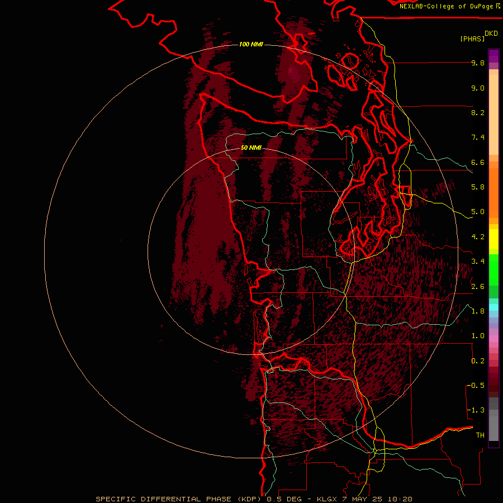Click the 8.2 scale value
503x503 pixels.
[x=478, y=112]
